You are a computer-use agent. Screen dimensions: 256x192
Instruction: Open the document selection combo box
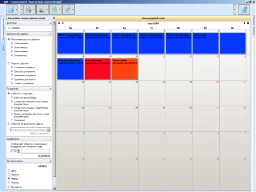[30, 130]
